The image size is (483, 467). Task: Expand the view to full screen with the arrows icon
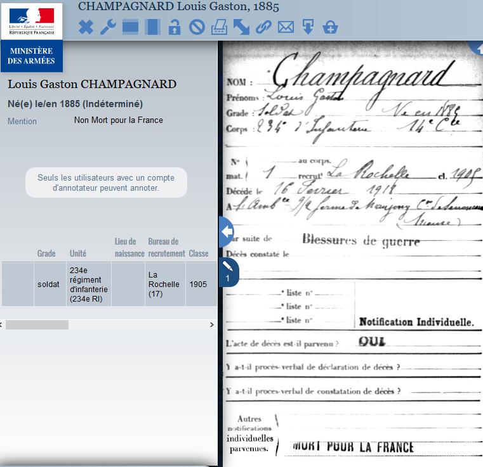click(241, 27)
